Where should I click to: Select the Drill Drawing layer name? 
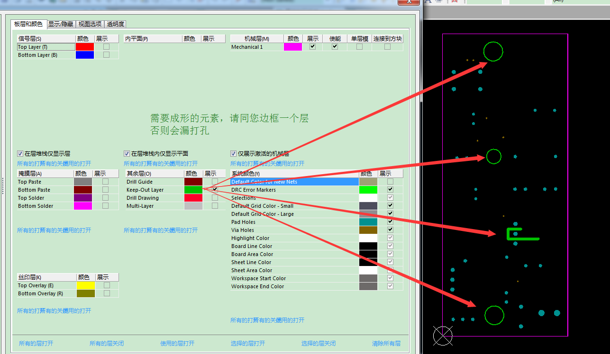point(143,198)
